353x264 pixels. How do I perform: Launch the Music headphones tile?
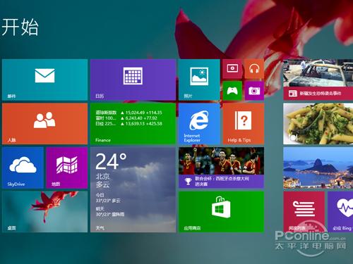click(254, 69)
